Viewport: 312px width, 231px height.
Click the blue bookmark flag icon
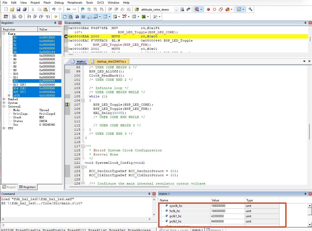click(83, 9)
